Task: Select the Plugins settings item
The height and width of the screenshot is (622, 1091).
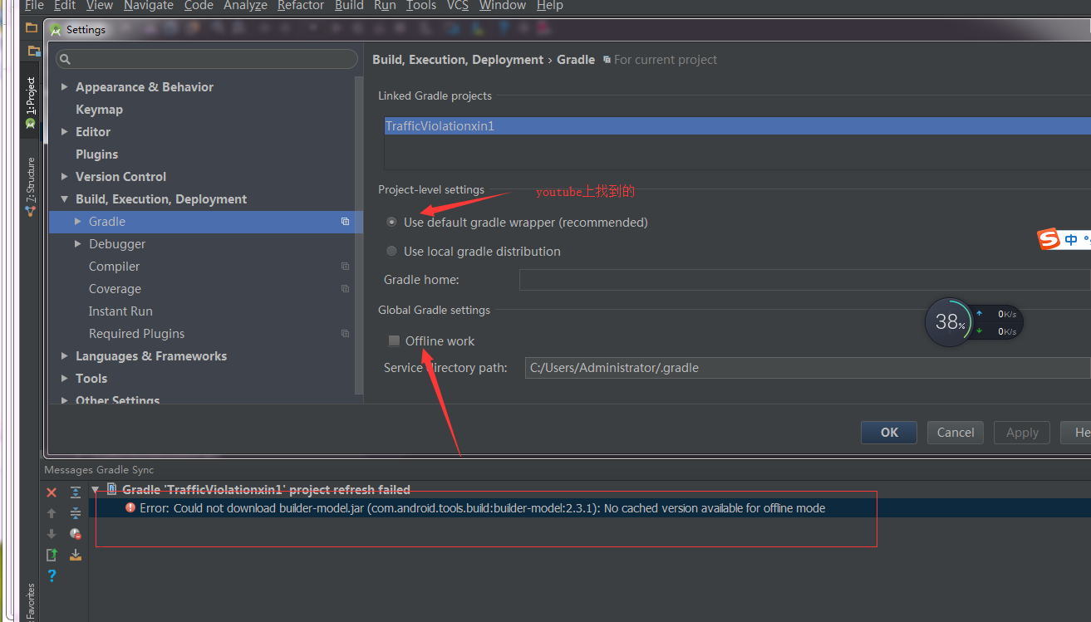Action: click(x=96, y=154)
